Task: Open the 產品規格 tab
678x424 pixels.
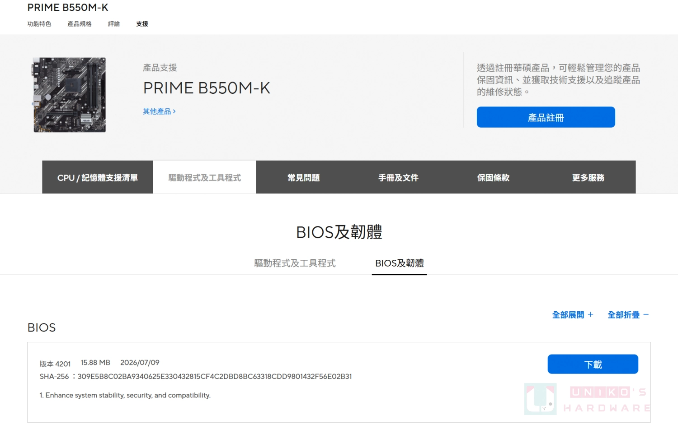Action: pyautogui.click(x=80, y=24)
